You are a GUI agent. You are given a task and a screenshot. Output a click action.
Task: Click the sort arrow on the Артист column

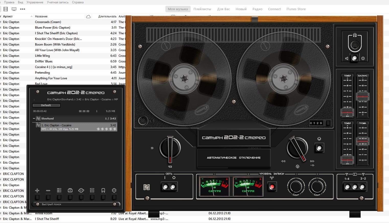31,16
